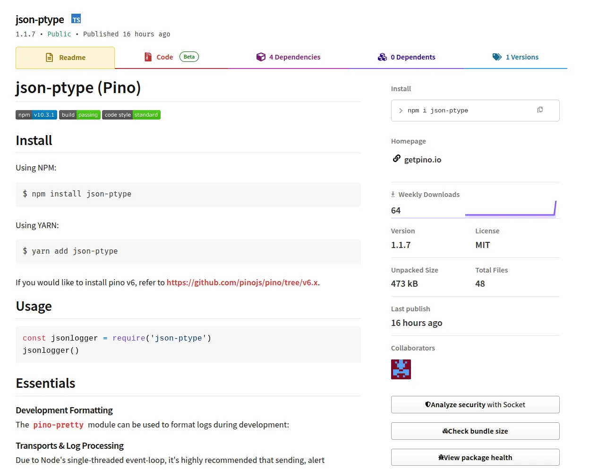Screen dimensions: 598x470
Task: Click the weekly downloads sparkline chart
Action: click(510, 209)
